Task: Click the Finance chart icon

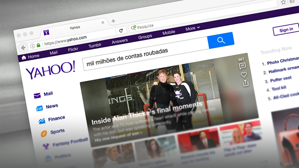Action: 42,121
